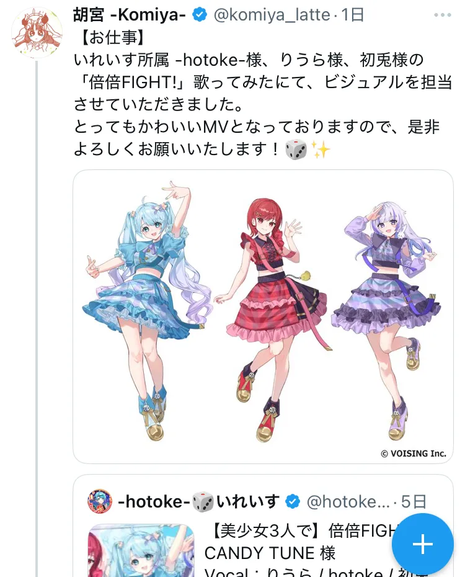465x577 pixels.
Task: Click the dice emoji in tweet text
Action: [296, 150]
